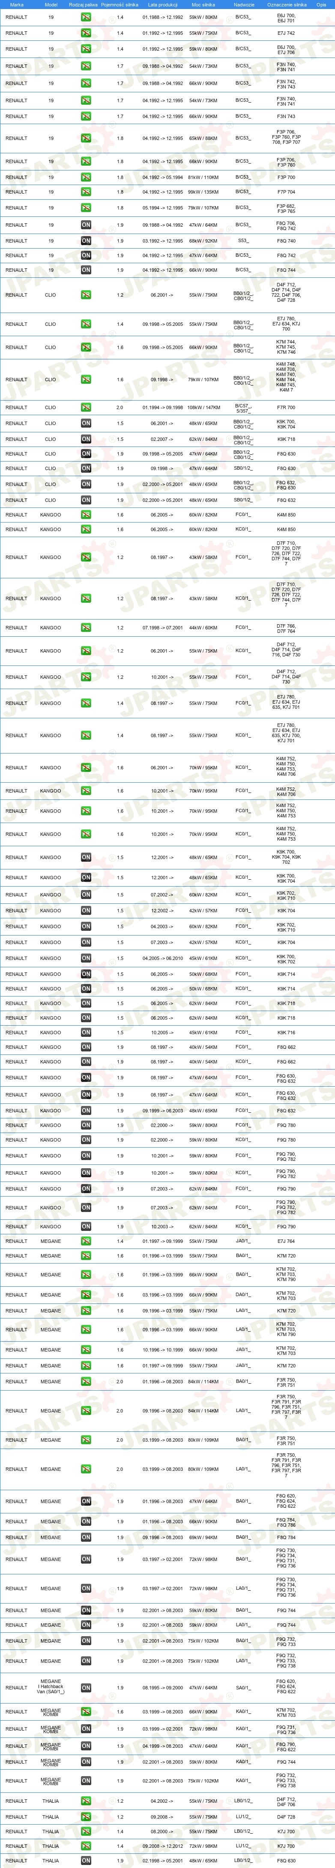Click diesel ON icon in Kangoo 12.2002 row
The image size is (335, 1868).
(x=85, y=911)
